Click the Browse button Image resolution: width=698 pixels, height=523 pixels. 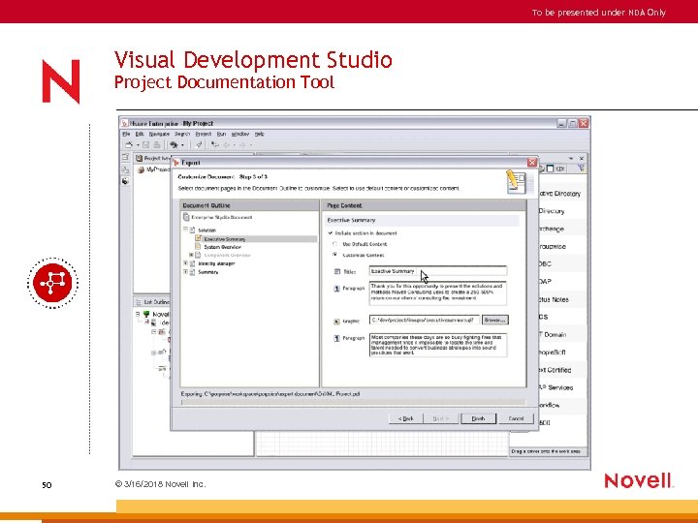point(495,320)
